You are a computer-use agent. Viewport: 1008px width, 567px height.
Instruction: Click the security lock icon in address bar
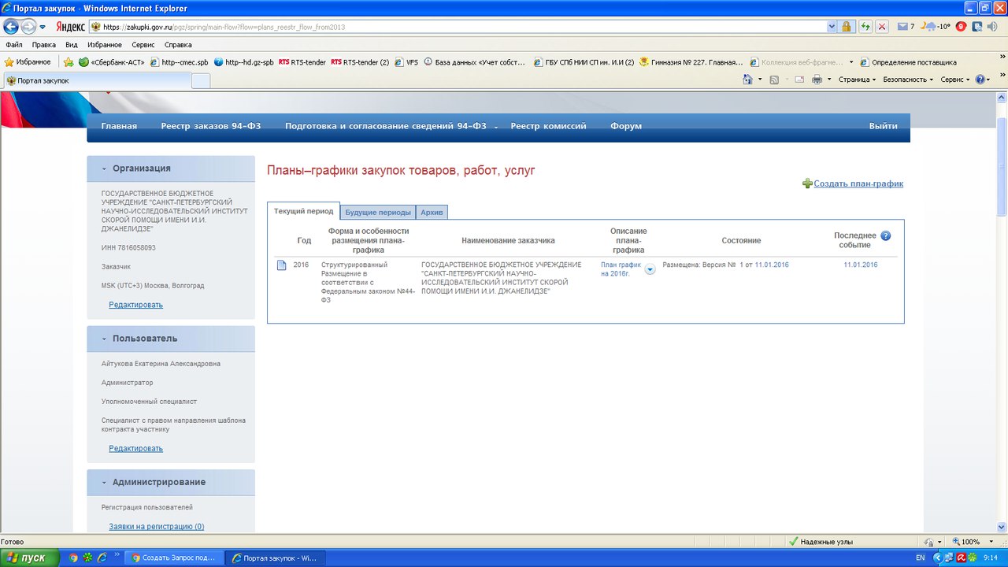pyautogui.click(x=846, y=27)
